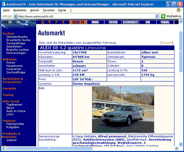Image resolution: width=184 pixels, height=152 pixels.
Task: Click the 83'000 km value cell
Action: [x=89, y=57]
